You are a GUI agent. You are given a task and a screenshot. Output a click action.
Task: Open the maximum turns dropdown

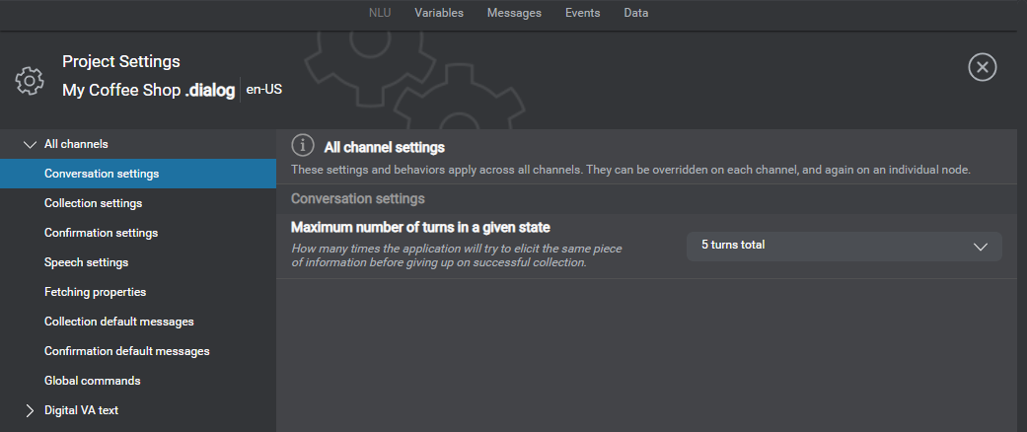click(844, 246)
